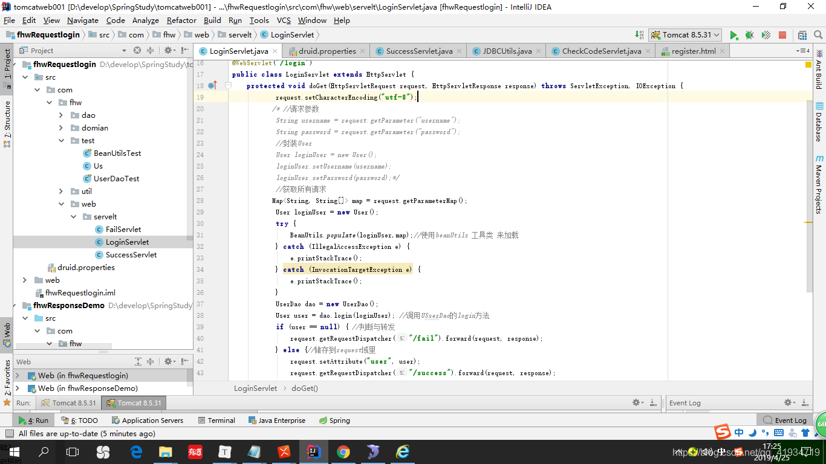This screenshot has height=464, width=826.
Task: Expand the domian package node
Action: (61, 127)
